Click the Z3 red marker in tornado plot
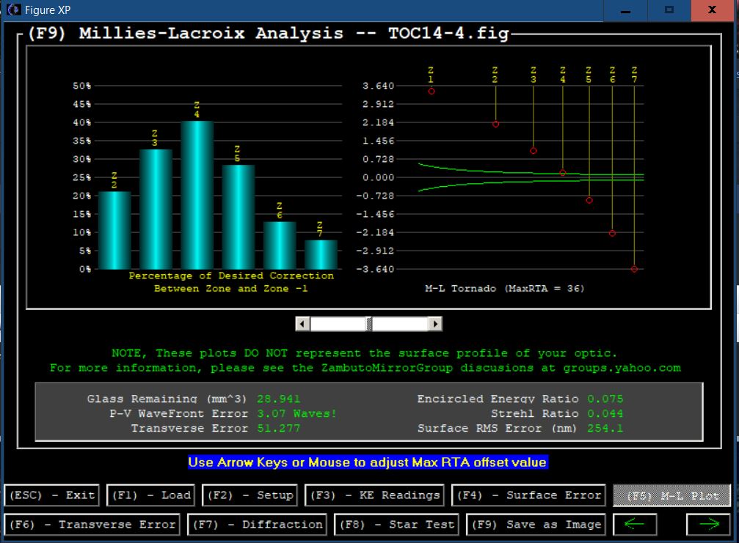 pos(533,151)
